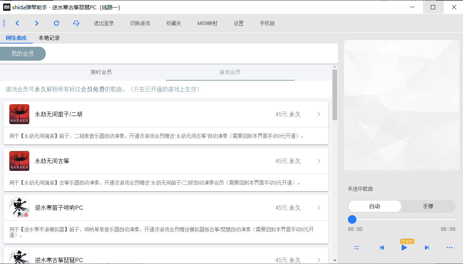Click the 我的会员 button
Screen dimensions: 463x264
[23, 54]
